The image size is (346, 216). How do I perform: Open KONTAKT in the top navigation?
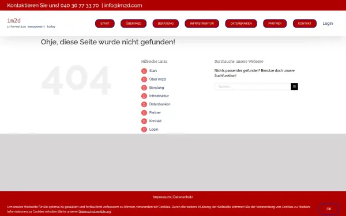tap(304, 24)
